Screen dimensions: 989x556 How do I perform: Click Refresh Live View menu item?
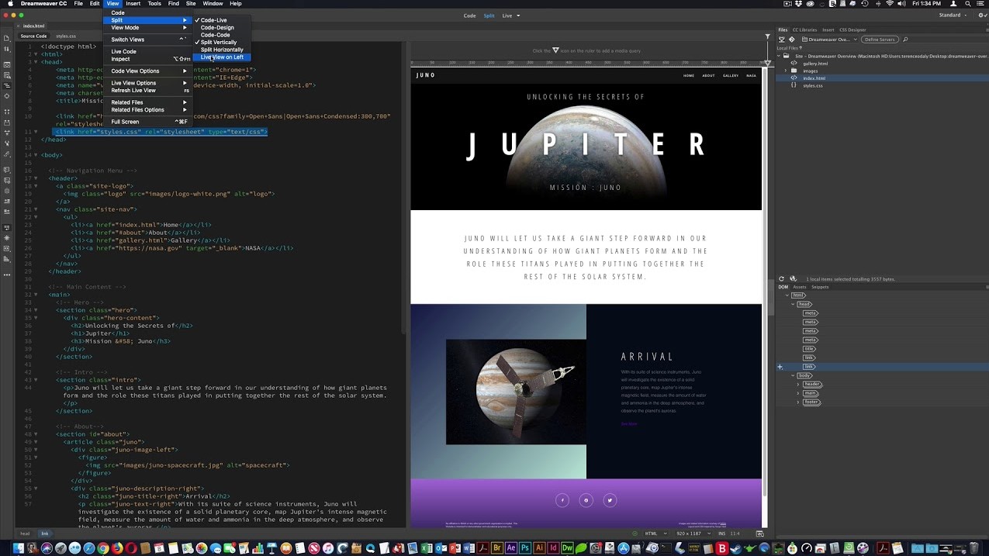tap(147, 91)
